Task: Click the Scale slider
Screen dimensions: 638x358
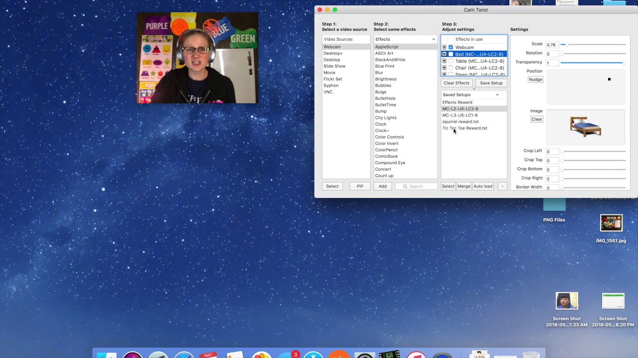Action: tap(593, 45)
